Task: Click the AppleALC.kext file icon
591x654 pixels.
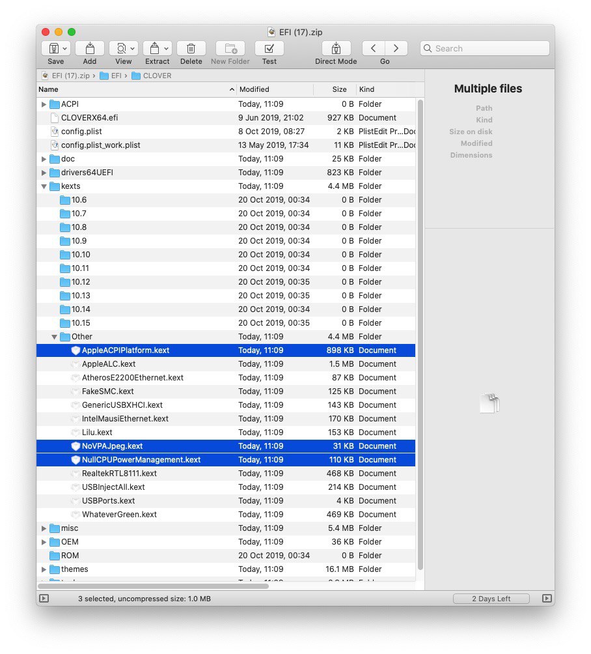Action: [76, 364]
